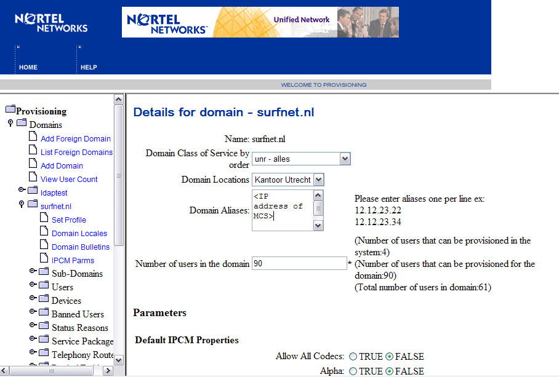Click the navigation tree vertical scrollbar thumb
559x377 pixels.
pyautogui.click(x=119, y=175)
